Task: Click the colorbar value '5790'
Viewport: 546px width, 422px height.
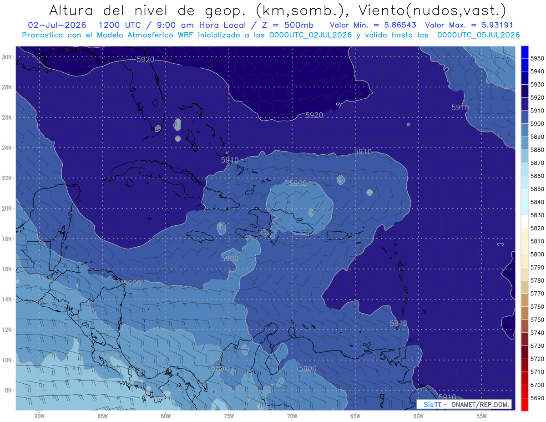Action: tap(537, 267)
